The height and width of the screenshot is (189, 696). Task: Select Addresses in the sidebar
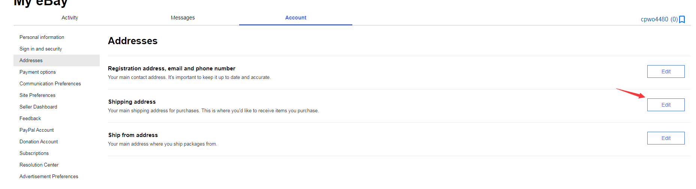tap(31, 60)
